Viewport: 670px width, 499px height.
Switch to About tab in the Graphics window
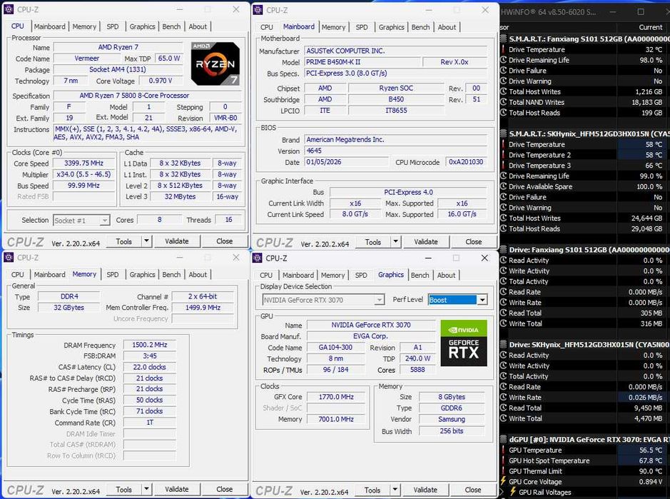[x=447, y=275]
